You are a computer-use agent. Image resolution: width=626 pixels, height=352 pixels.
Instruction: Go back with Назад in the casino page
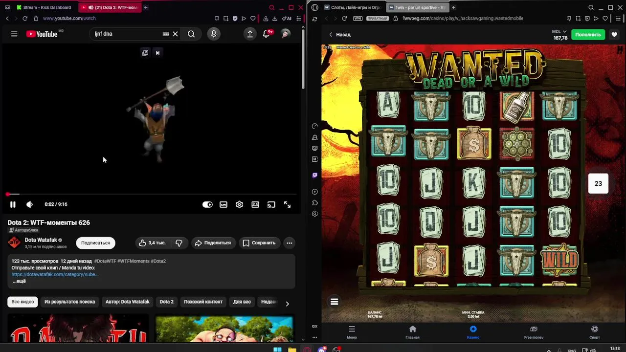click(339, 35)
